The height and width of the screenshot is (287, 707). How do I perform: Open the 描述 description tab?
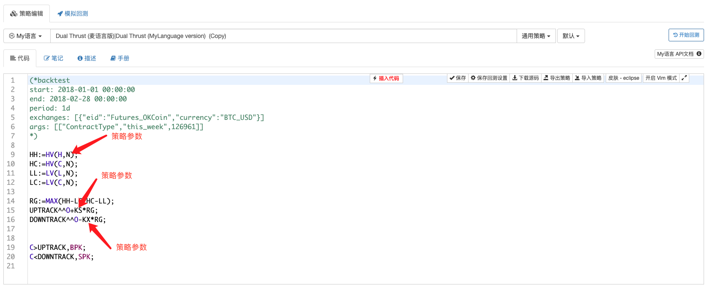87,58
